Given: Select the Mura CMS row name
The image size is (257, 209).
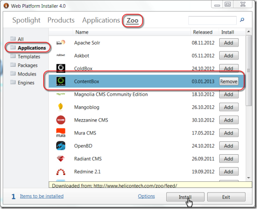Looking at the screenshot, I should (85, 133).
